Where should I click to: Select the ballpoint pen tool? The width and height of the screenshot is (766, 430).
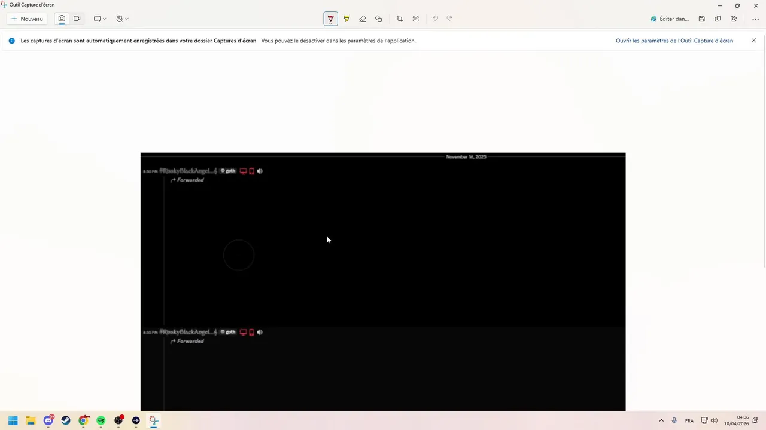pyautogui.click(x=330, y=19)
